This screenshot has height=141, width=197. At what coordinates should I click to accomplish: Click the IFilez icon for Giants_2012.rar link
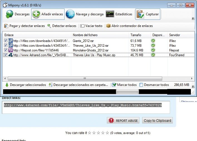pos(11,41)
